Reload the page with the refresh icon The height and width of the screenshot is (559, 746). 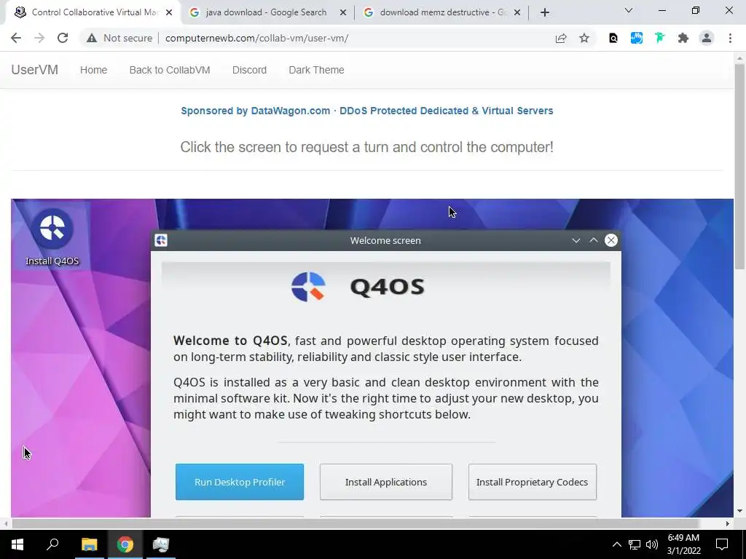coord(63,38)
